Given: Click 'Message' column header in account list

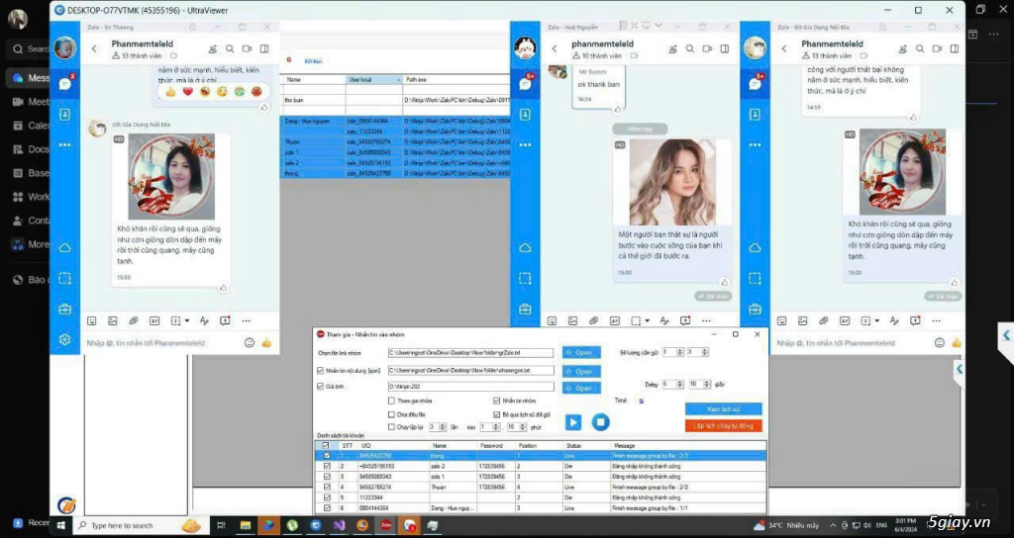Looking at the screenshot, I should (688, 446).
